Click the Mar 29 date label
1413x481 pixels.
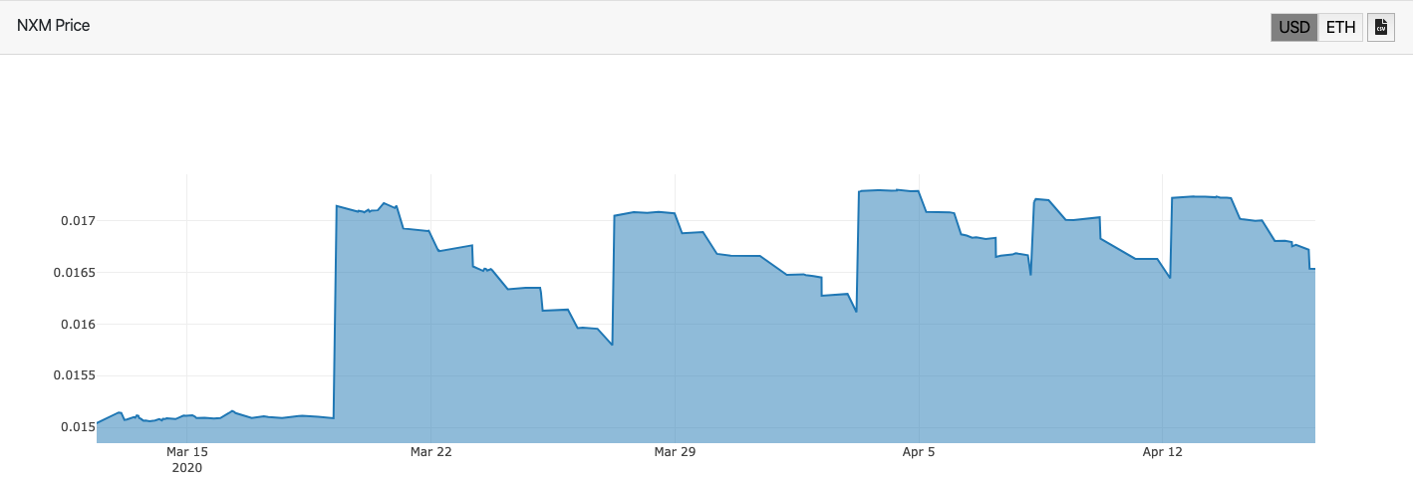point(674,452)
